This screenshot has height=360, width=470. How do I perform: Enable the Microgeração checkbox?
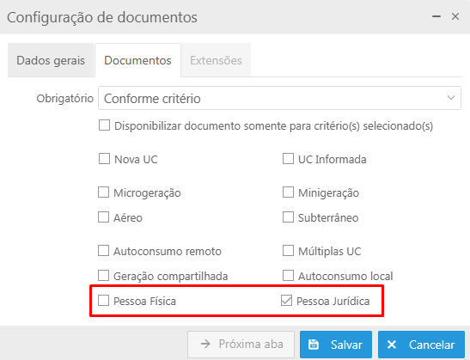103,192
